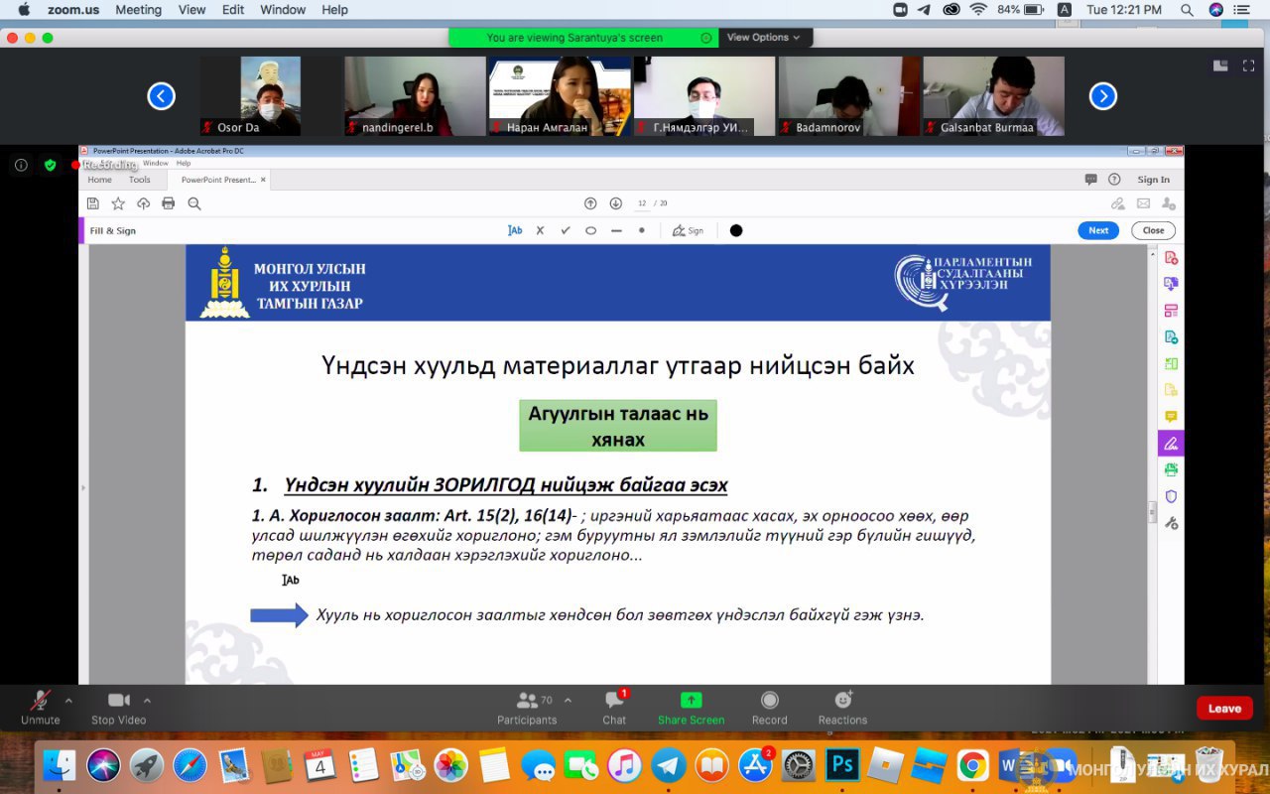This screenshot has height=794, width=1270.
Task: Show next participants with right arrow
Action: click(1103, 96)
